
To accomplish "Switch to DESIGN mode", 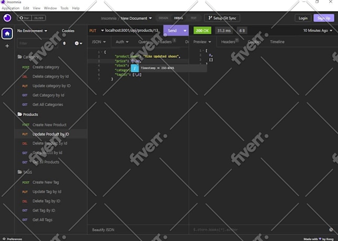I will click(x=163, y=18).
